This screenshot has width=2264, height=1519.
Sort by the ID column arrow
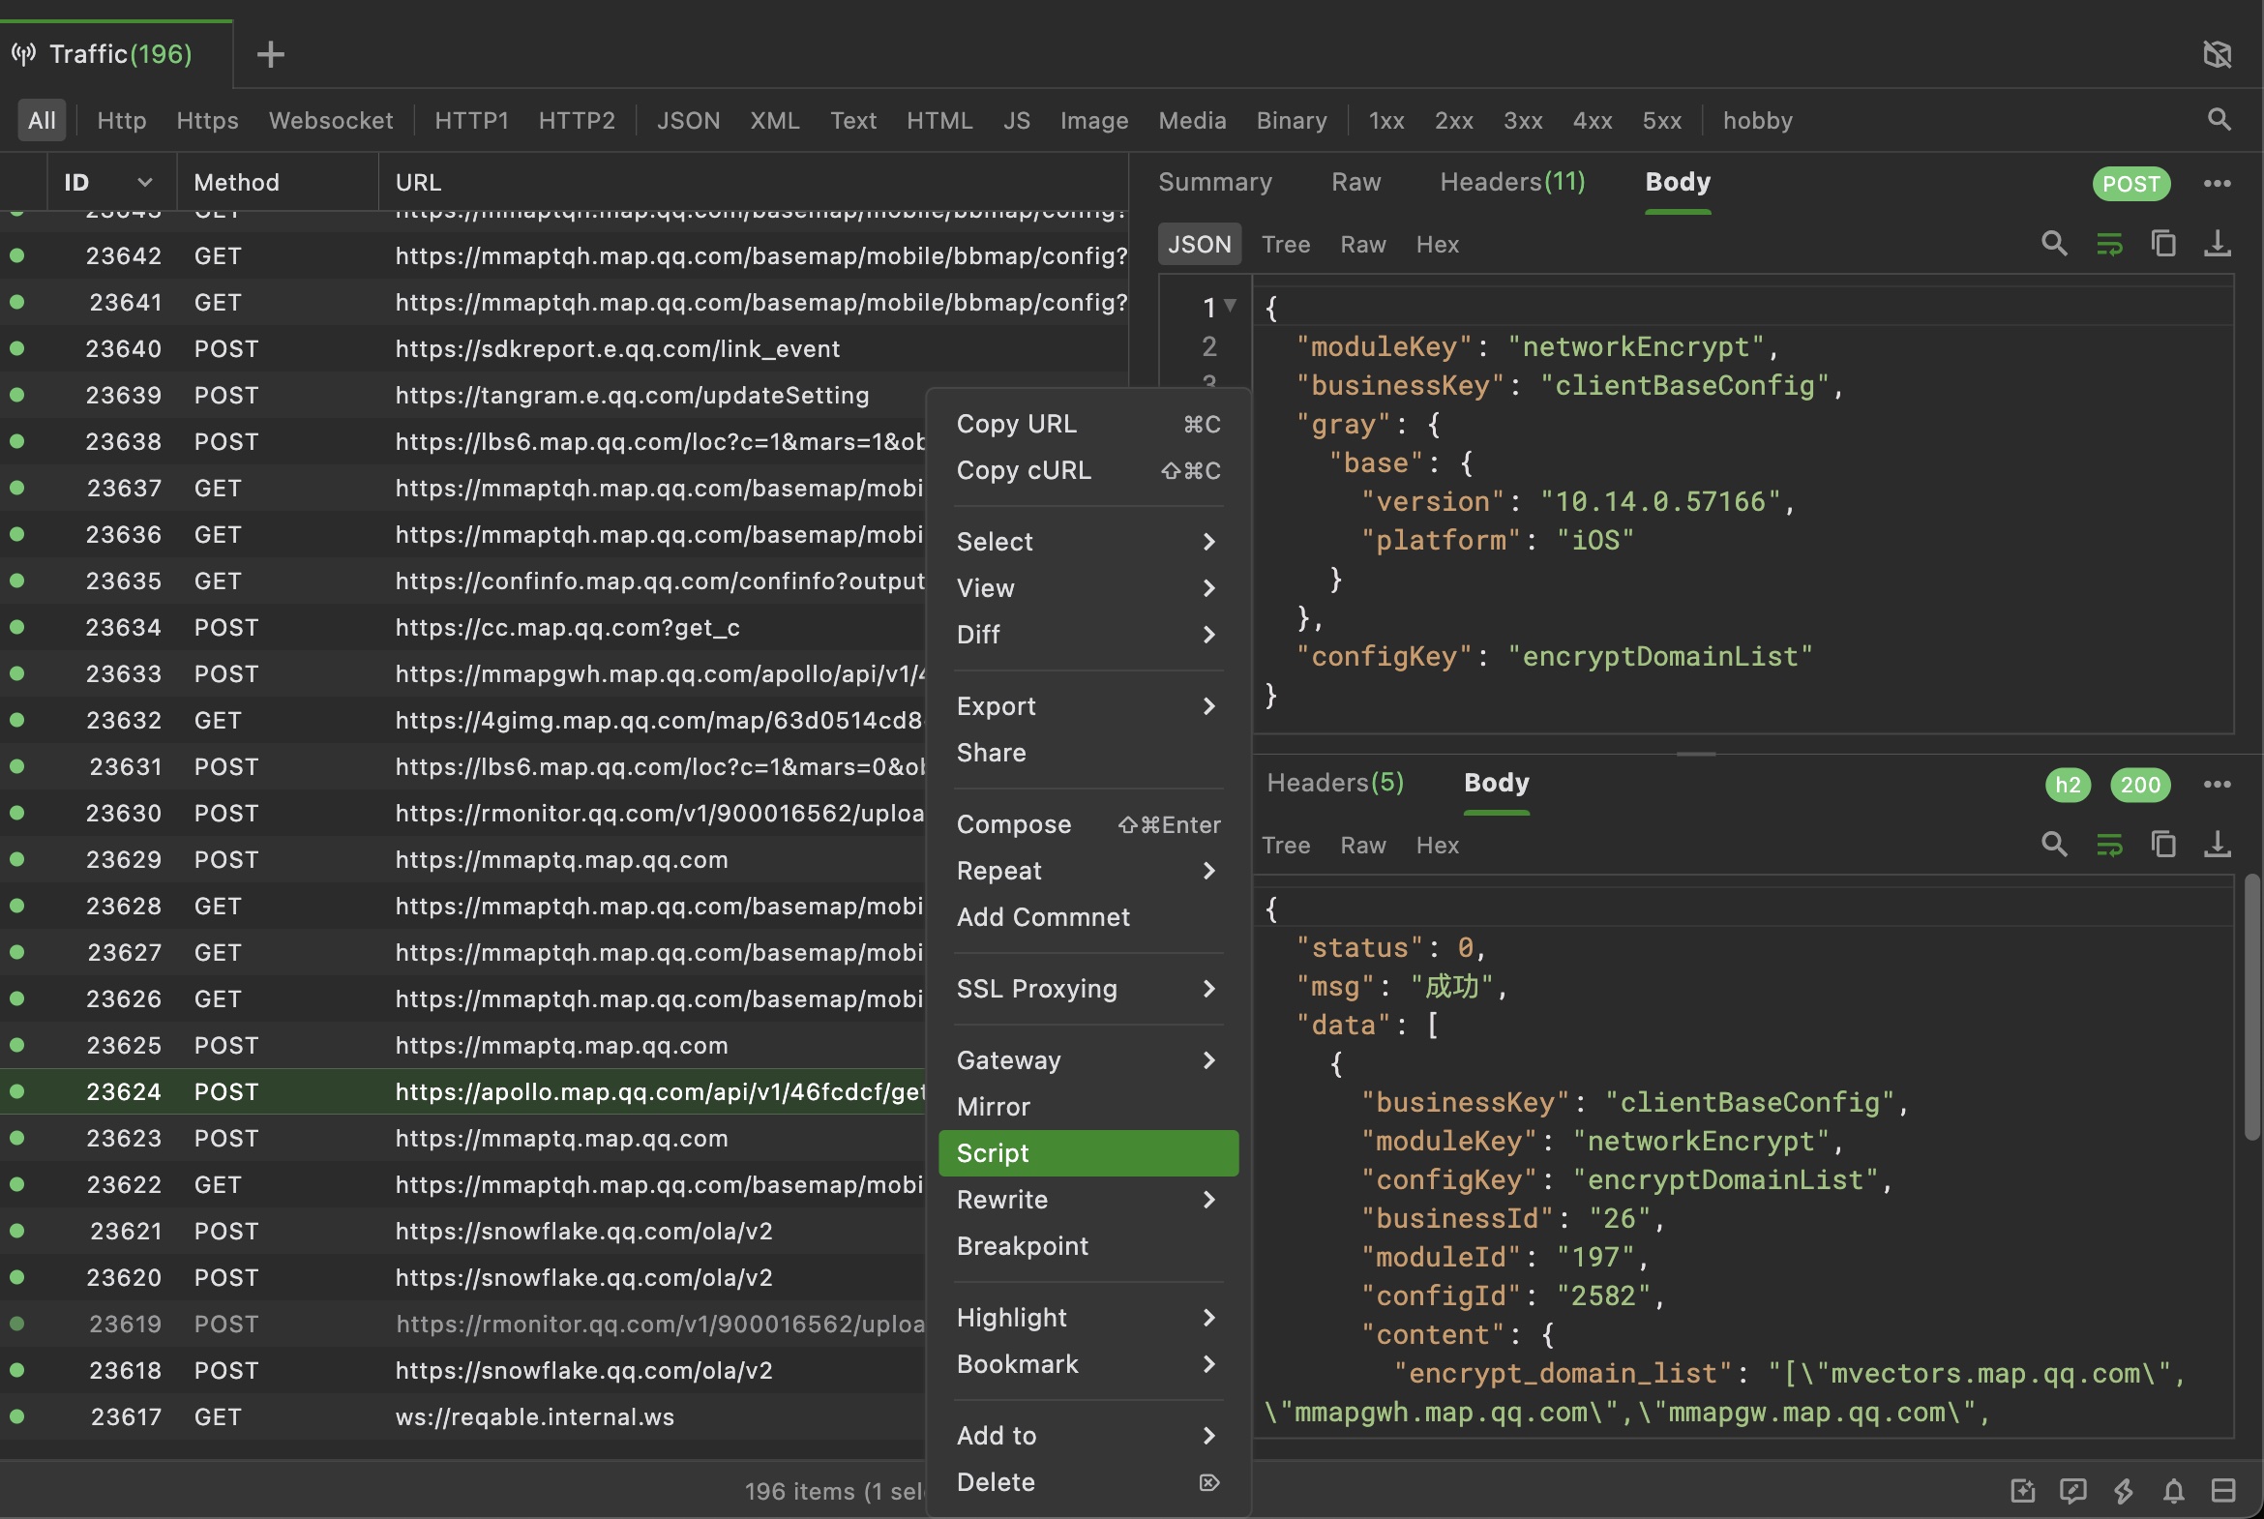145,182
